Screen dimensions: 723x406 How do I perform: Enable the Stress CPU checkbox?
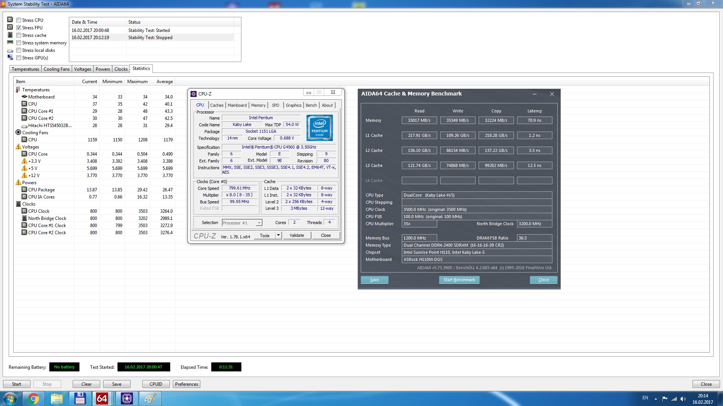[18, 20]
